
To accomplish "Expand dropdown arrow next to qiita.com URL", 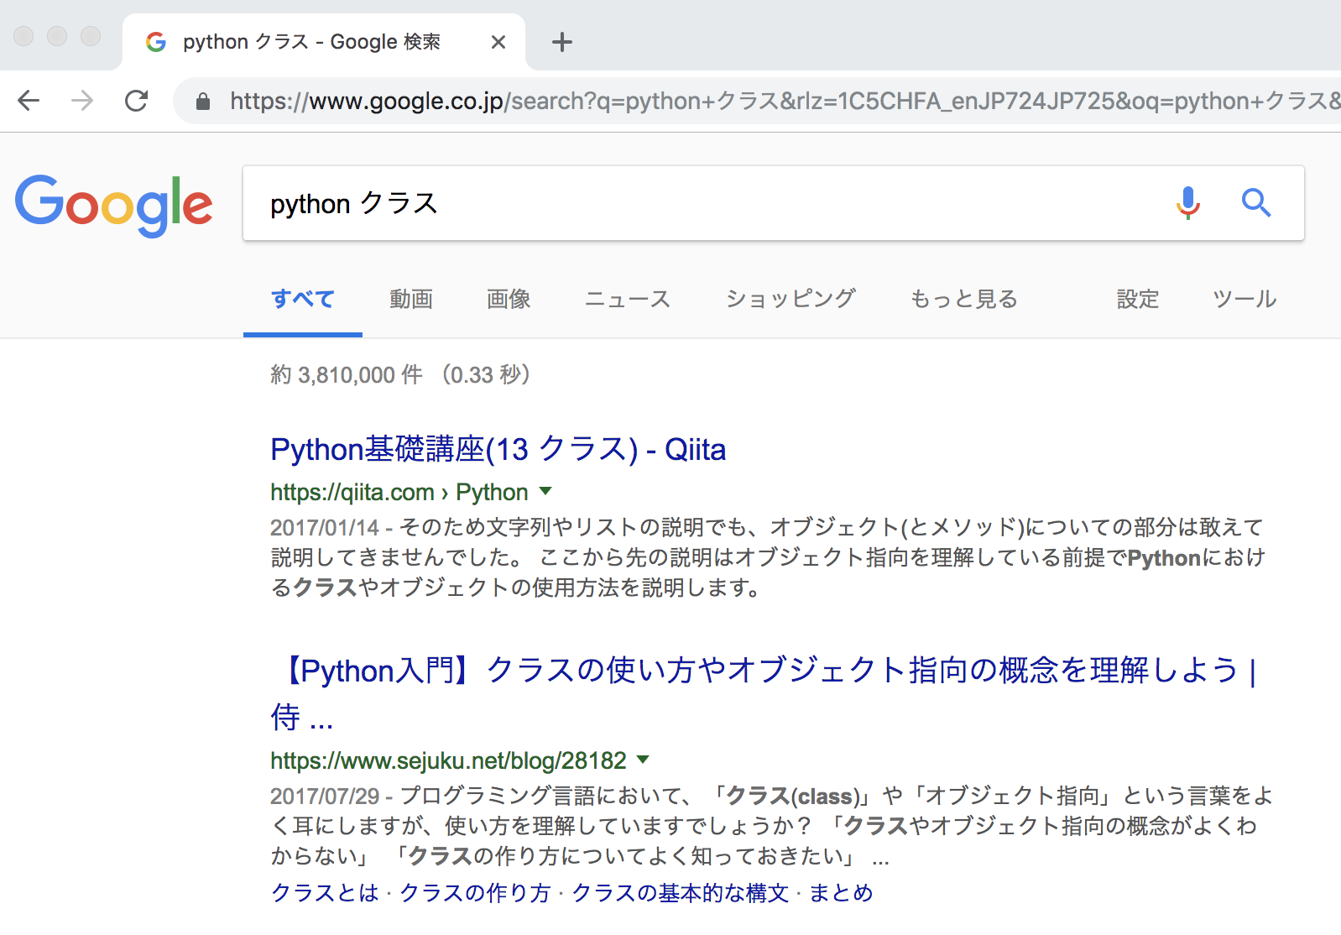I will click(545, 491).
